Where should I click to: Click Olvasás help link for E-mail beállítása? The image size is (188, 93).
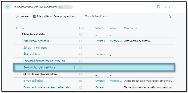[x=100, y=81]
